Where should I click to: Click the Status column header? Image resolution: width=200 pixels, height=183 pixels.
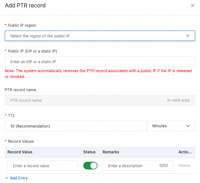point(89,152)
